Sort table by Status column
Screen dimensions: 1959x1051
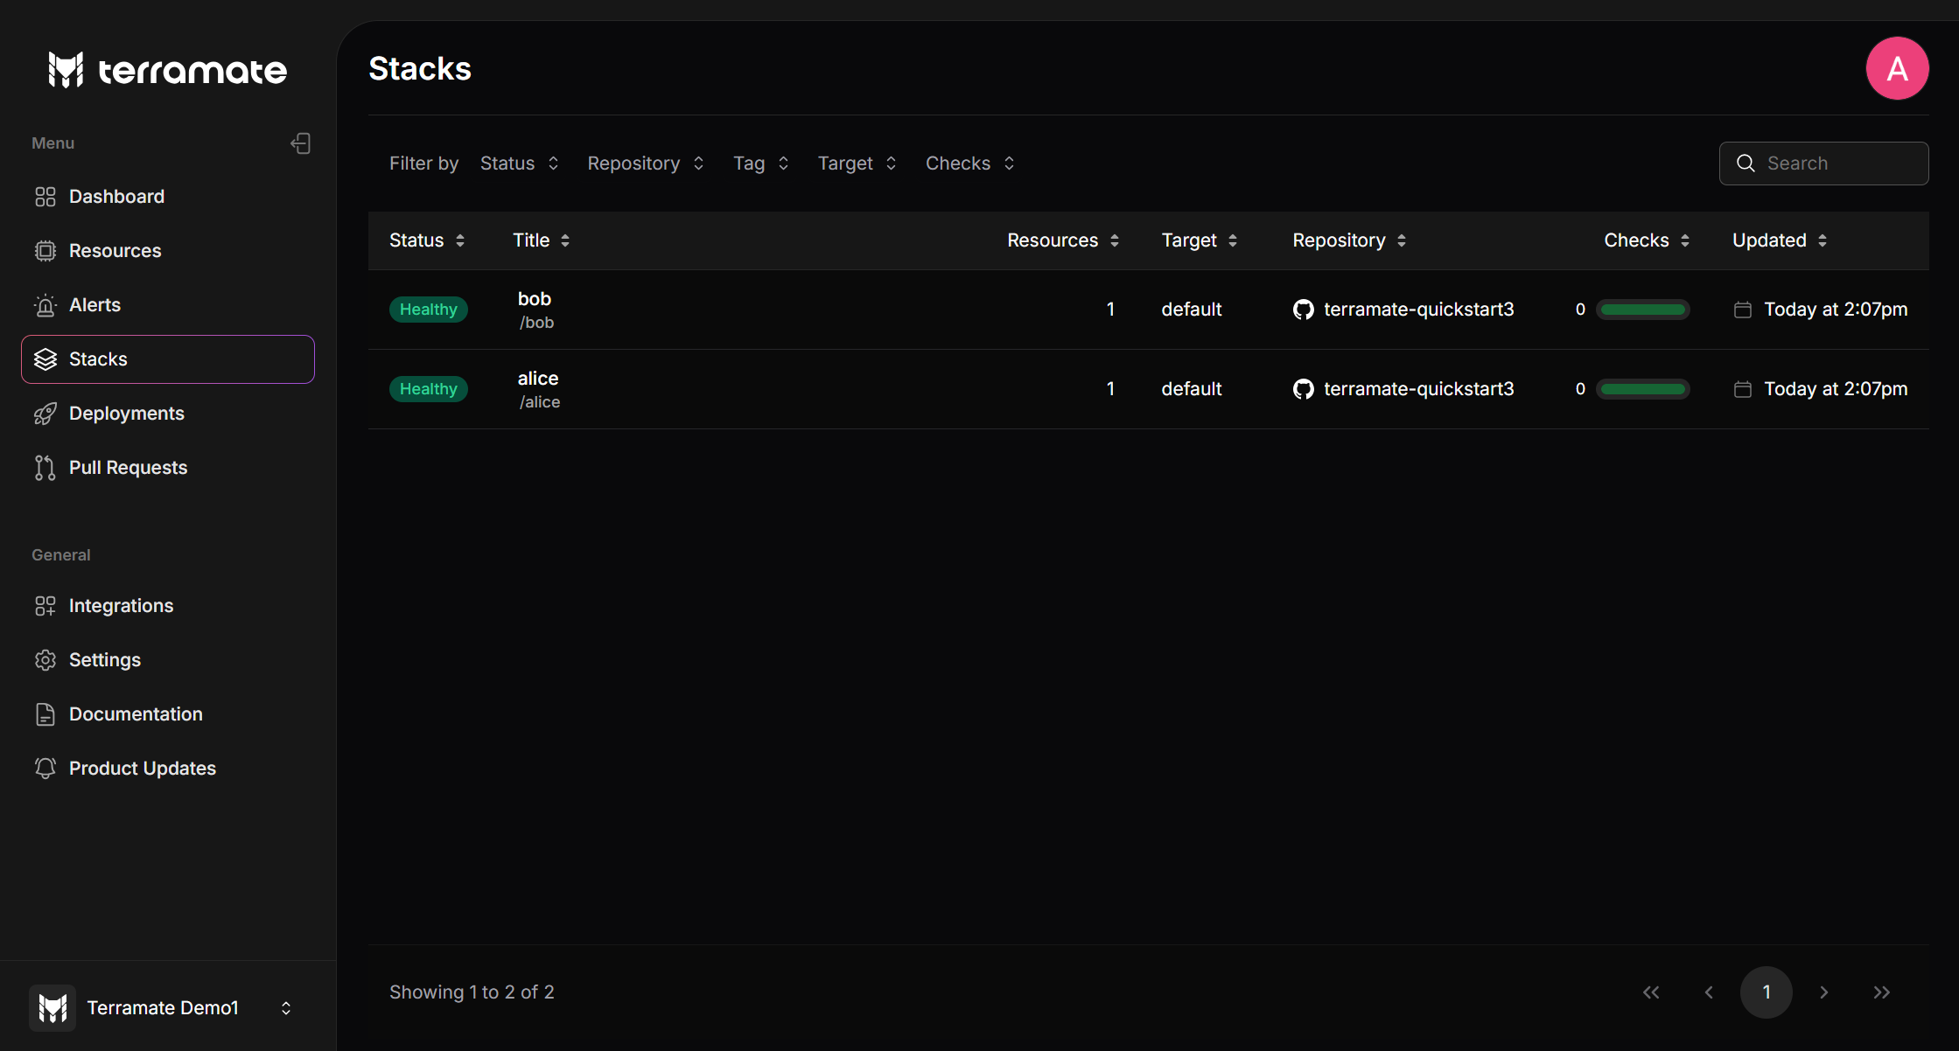(x=427, y=240)
